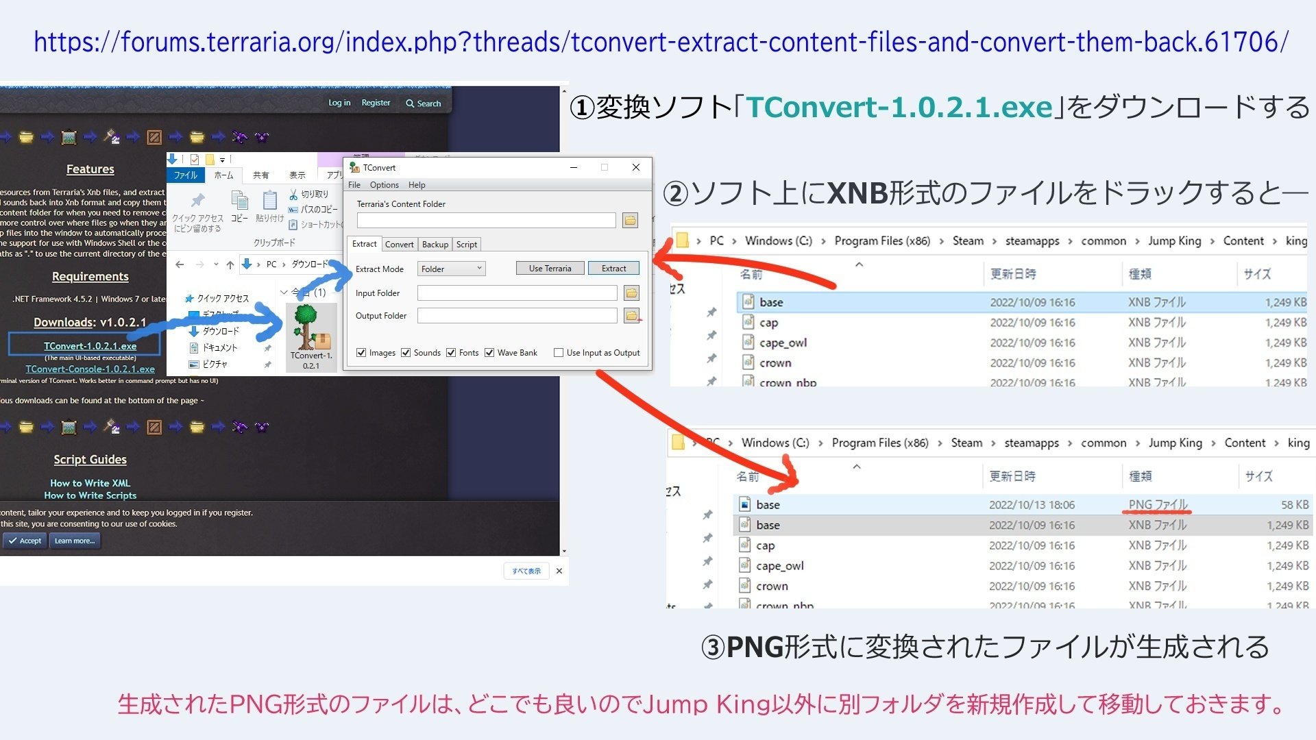
Task: Toggle the Images checkbox
Action: tap(361, 353)
